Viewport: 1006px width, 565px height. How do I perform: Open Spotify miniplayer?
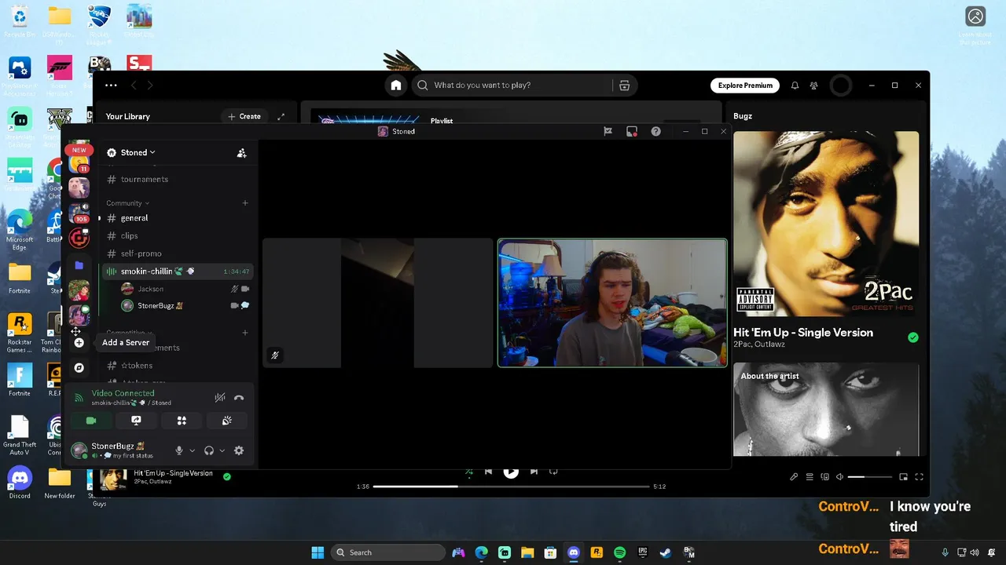904,477
